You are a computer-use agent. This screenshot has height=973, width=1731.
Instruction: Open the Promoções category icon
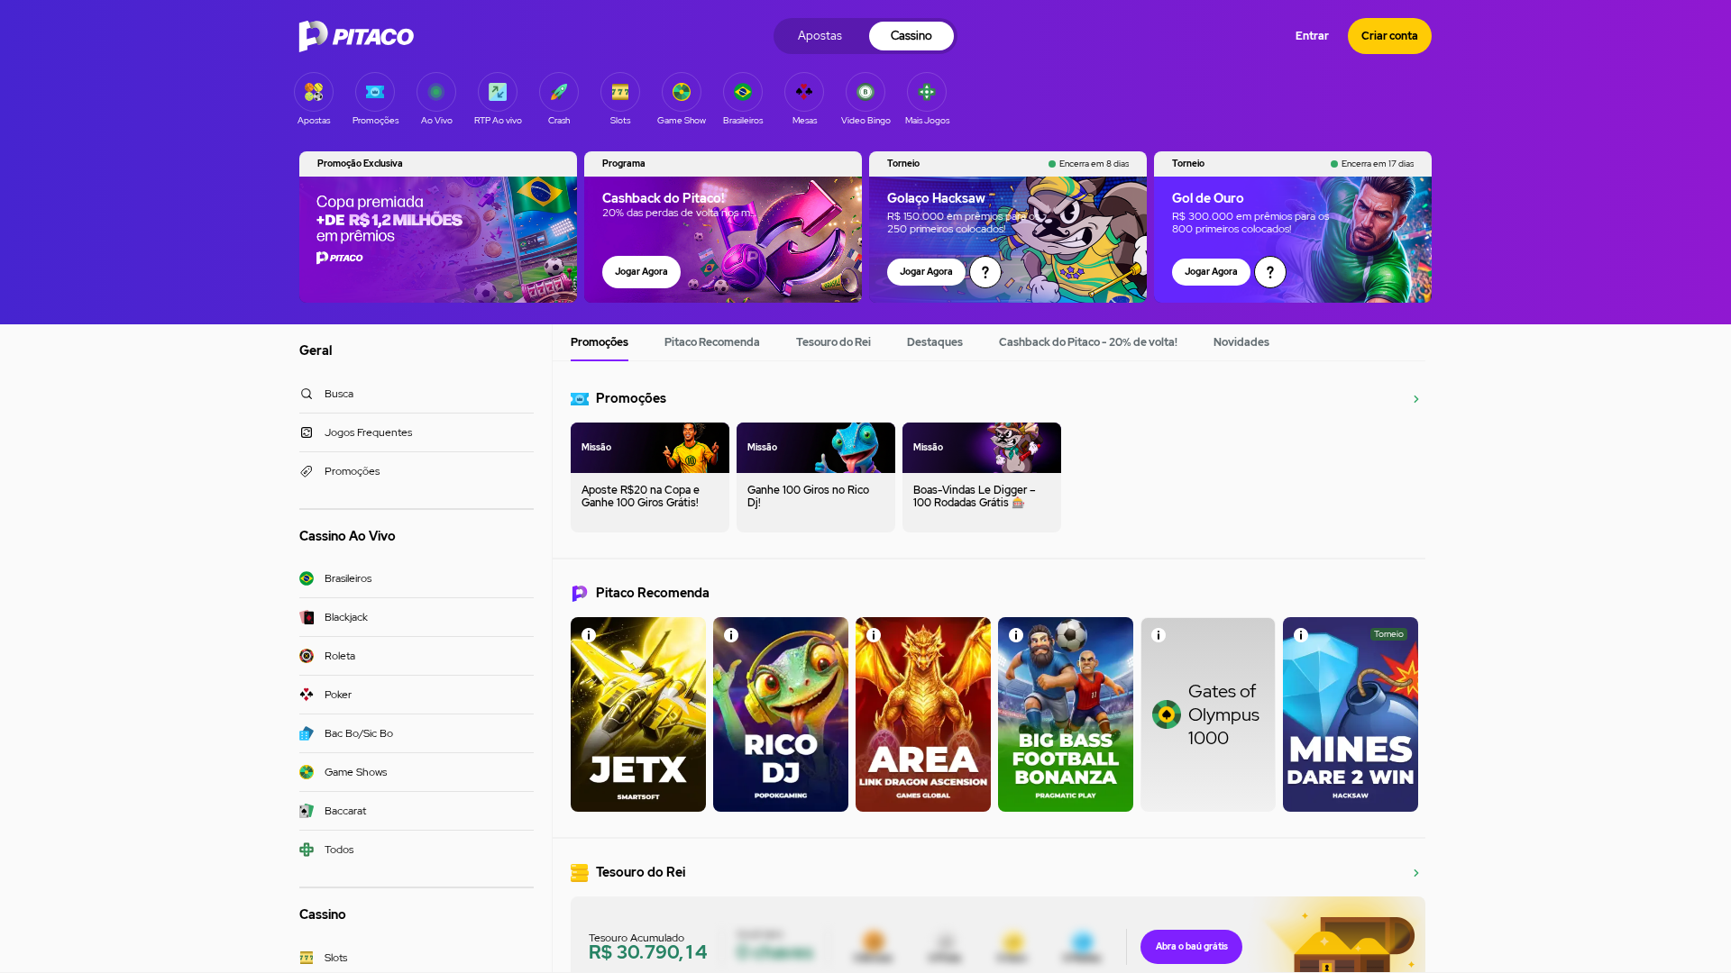point(375,92)
